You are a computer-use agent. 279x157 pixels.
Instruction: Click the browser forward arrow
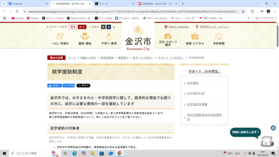coord(10,11)
